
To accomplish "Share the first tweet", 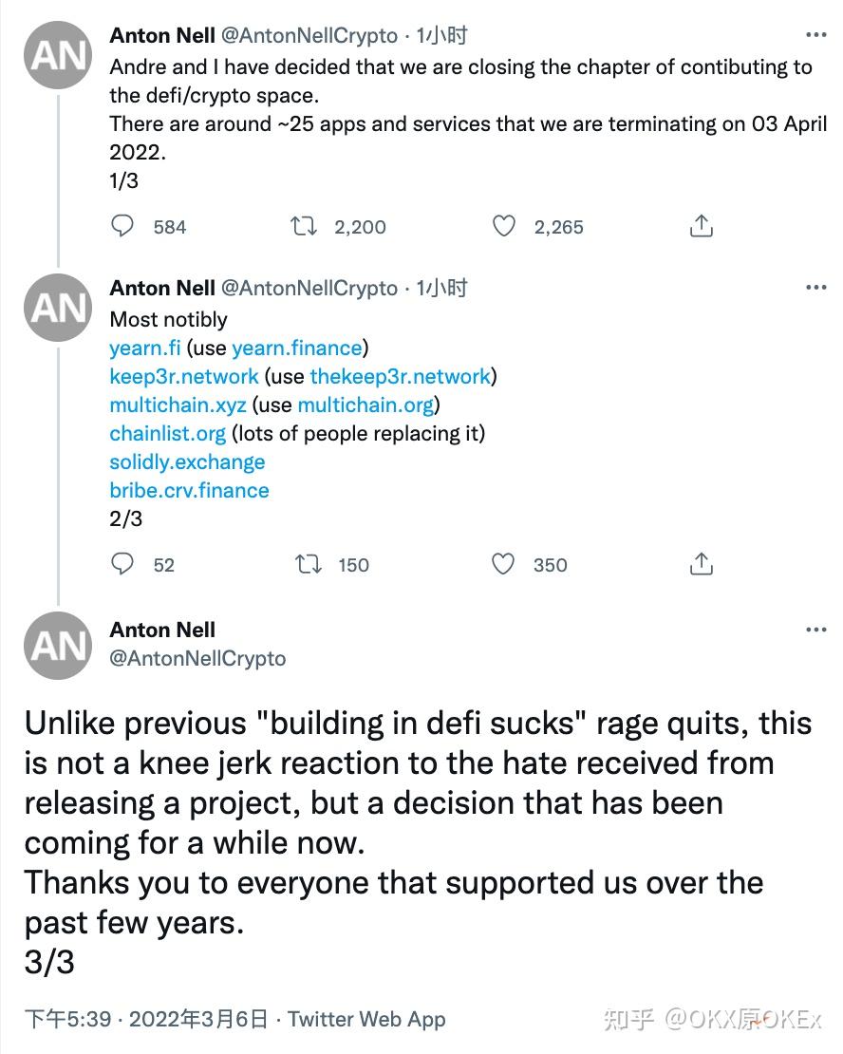I will (x=701, y=225).
